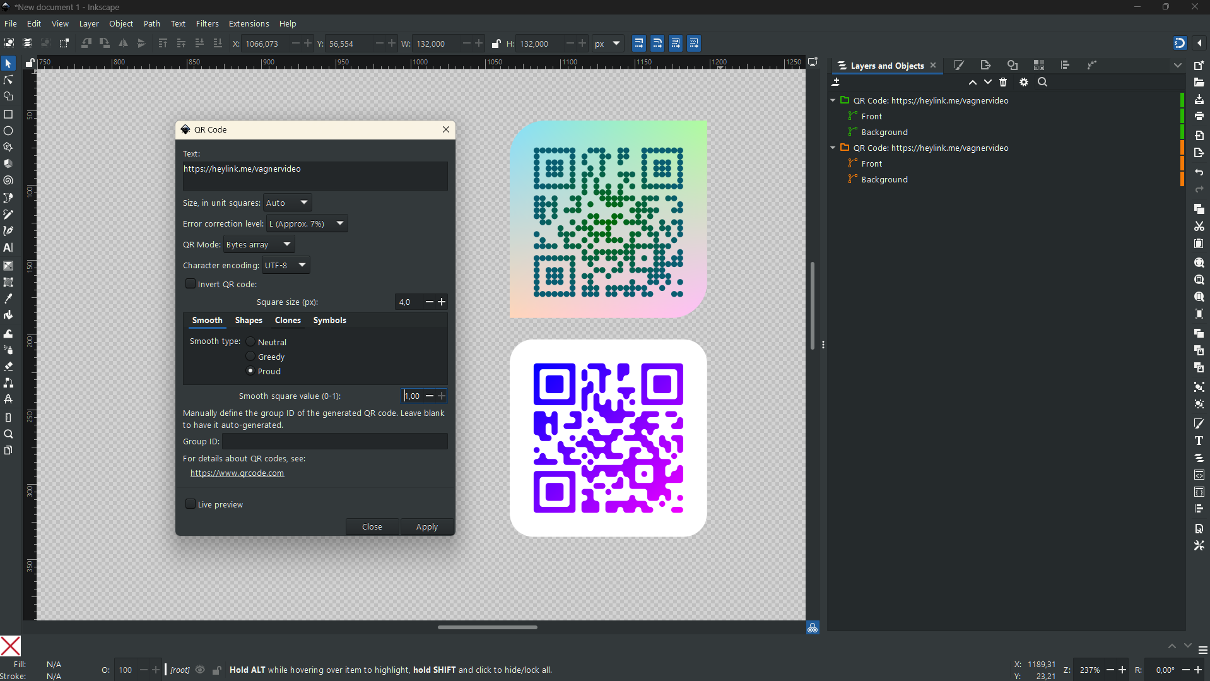Screen dimensions: 1210x681
Task: Select the Paint Bucket tool
Action: [8, 315]
